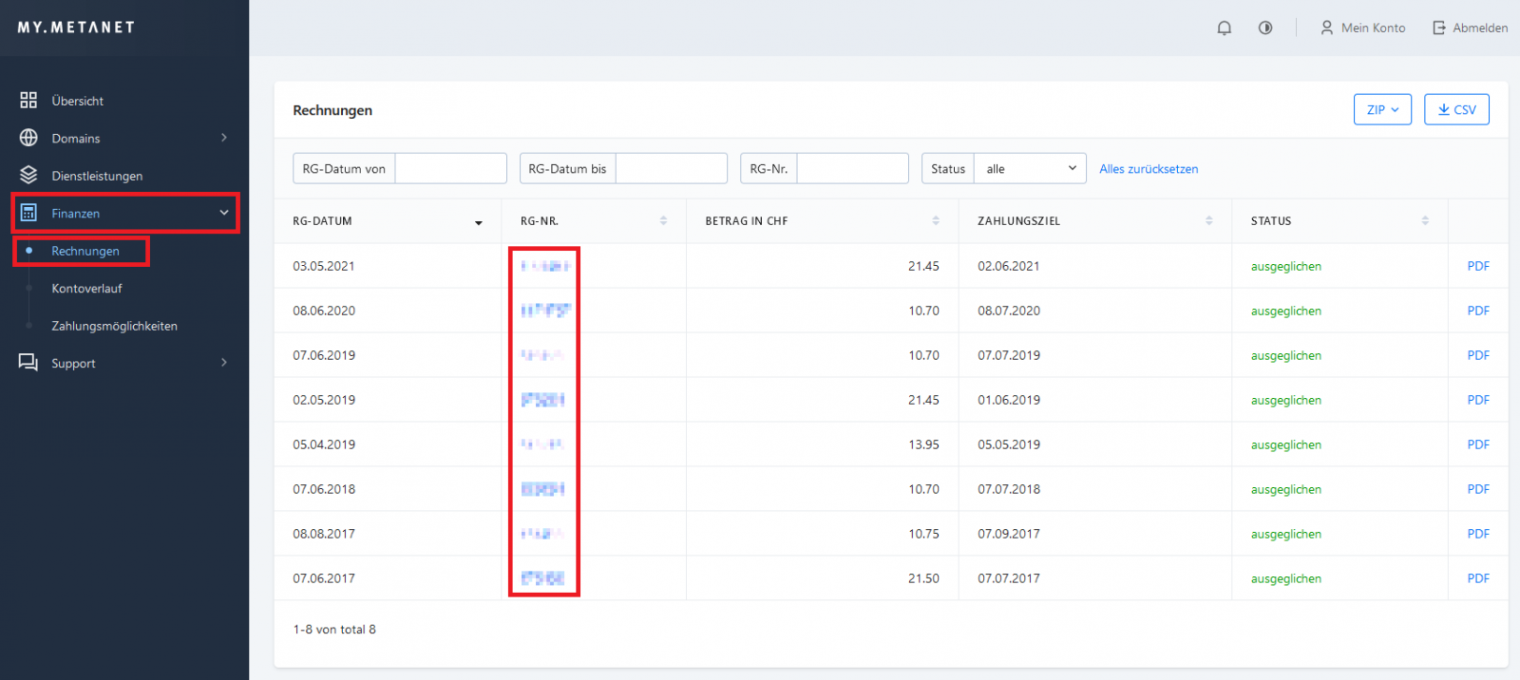1520x680 pixels.
Task: Click the Mein Konto user icon
Action: click(1326, 28)
